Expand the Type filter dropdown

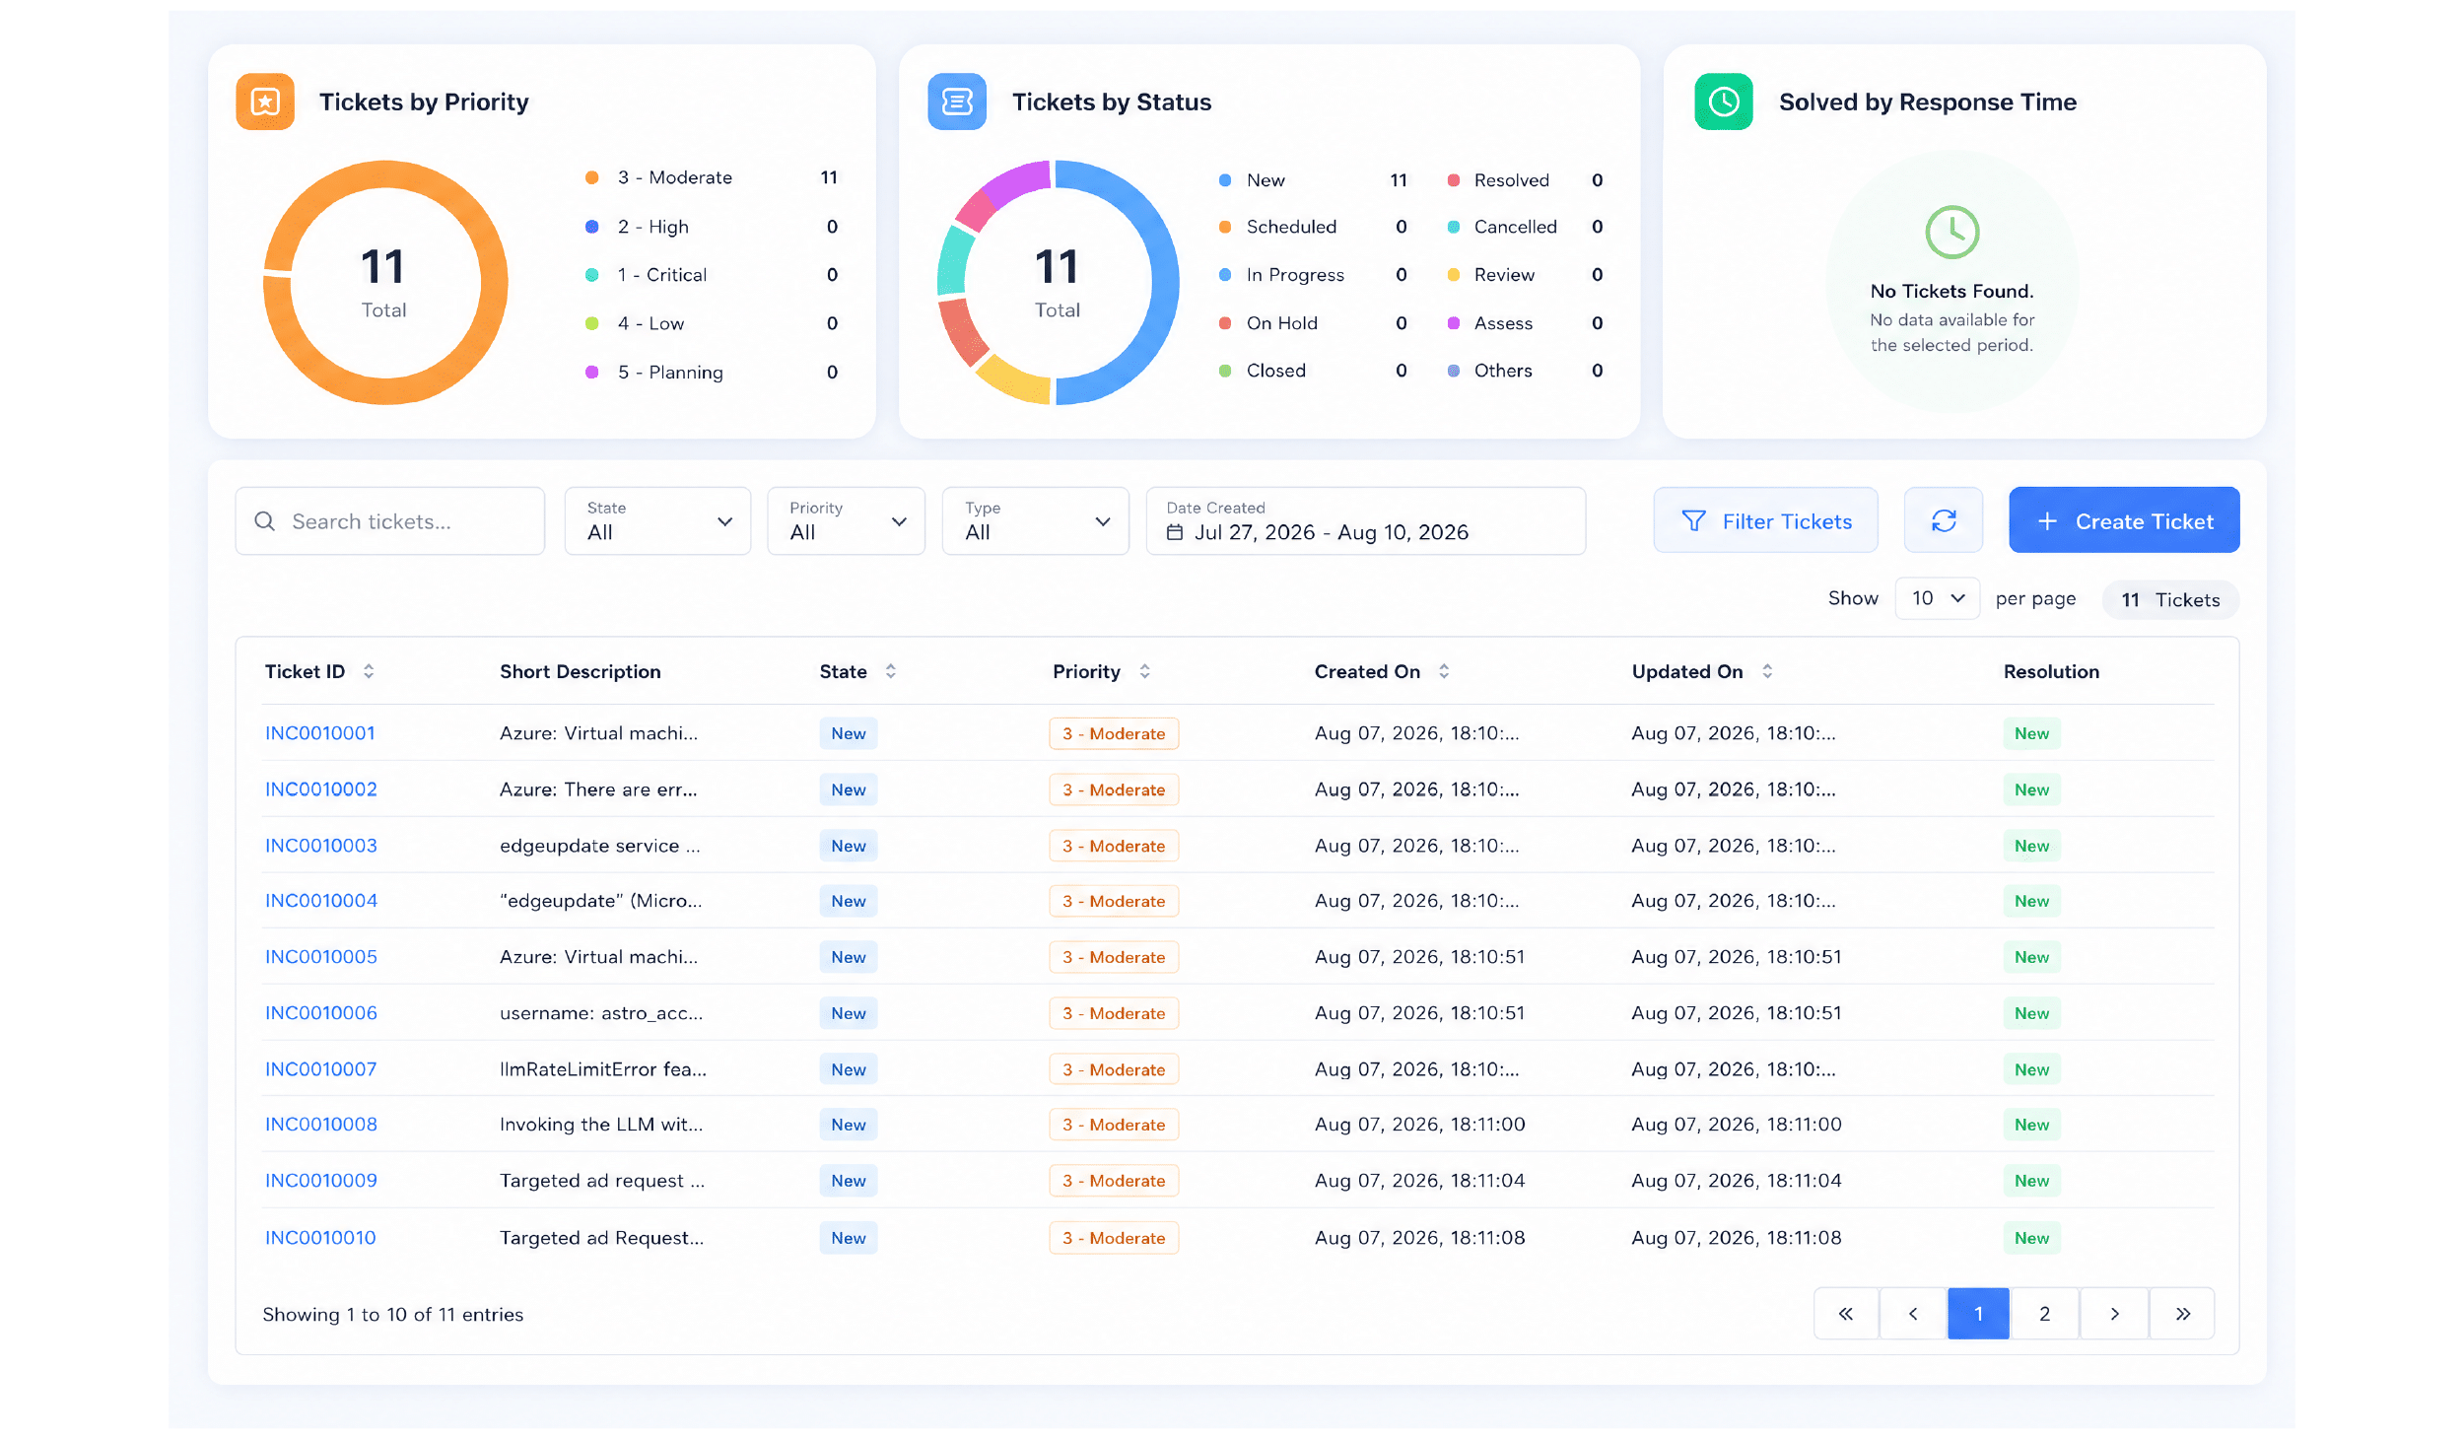tap(1035, 520)
